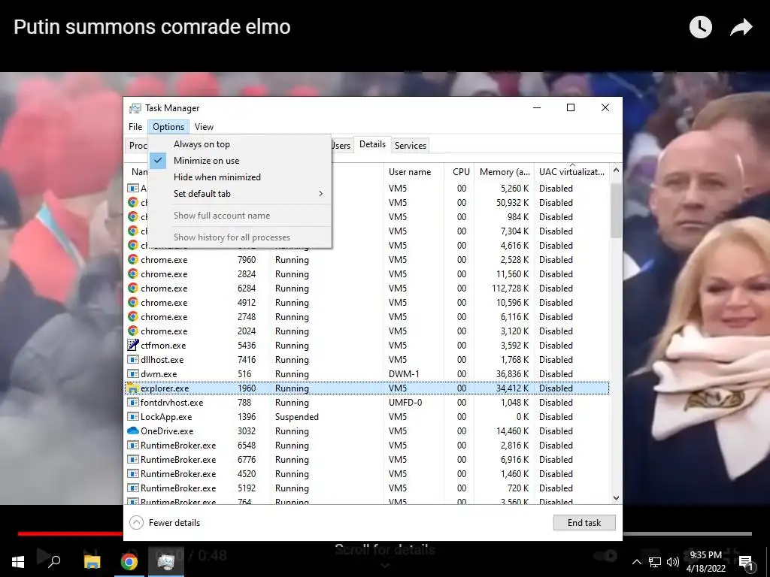Select the explorer.exe row
770x577 pixels.
[367, 388]
